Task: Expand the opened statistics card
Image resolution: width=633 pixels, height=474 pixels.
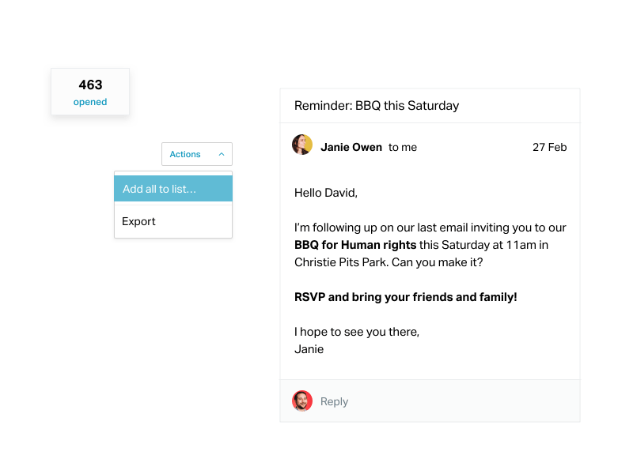Action: pyautogui.click(x=90, y=93)
